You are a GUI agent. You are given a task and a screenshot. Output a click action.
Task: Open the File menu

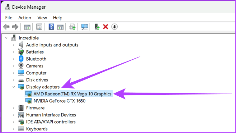(x=9, y=18)
